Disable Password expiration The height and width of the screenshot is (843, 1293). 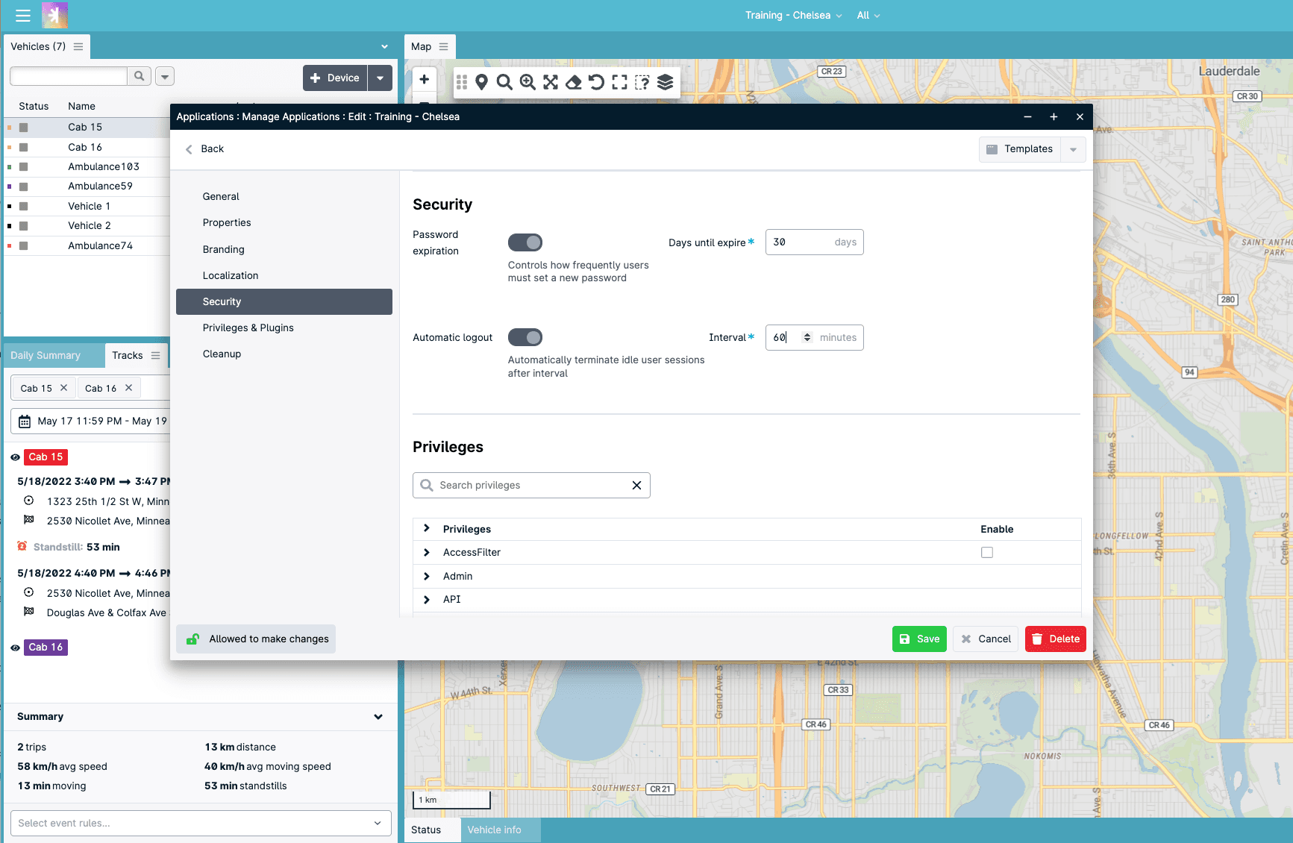[x=525, y=242]
